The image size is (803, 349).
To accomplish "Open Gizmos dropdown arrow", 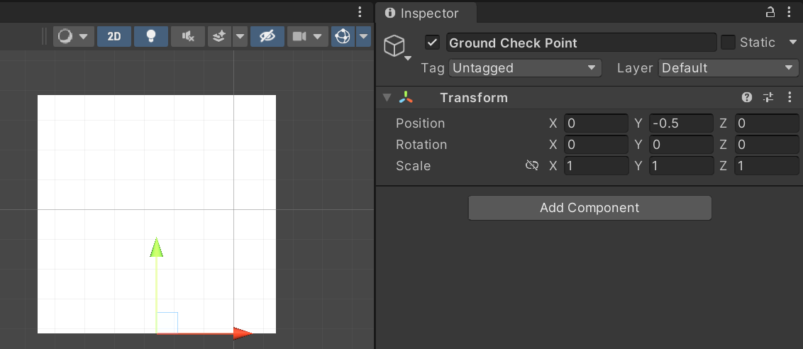I will pos(364,36).
